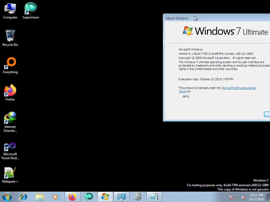Click the muted volume tray icon
The height and width of the screenshot is (202, 270).
coord(243,197)
